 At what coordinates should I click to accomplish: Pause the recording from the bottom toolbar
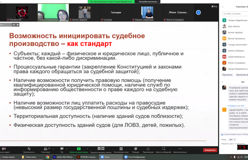99,149
